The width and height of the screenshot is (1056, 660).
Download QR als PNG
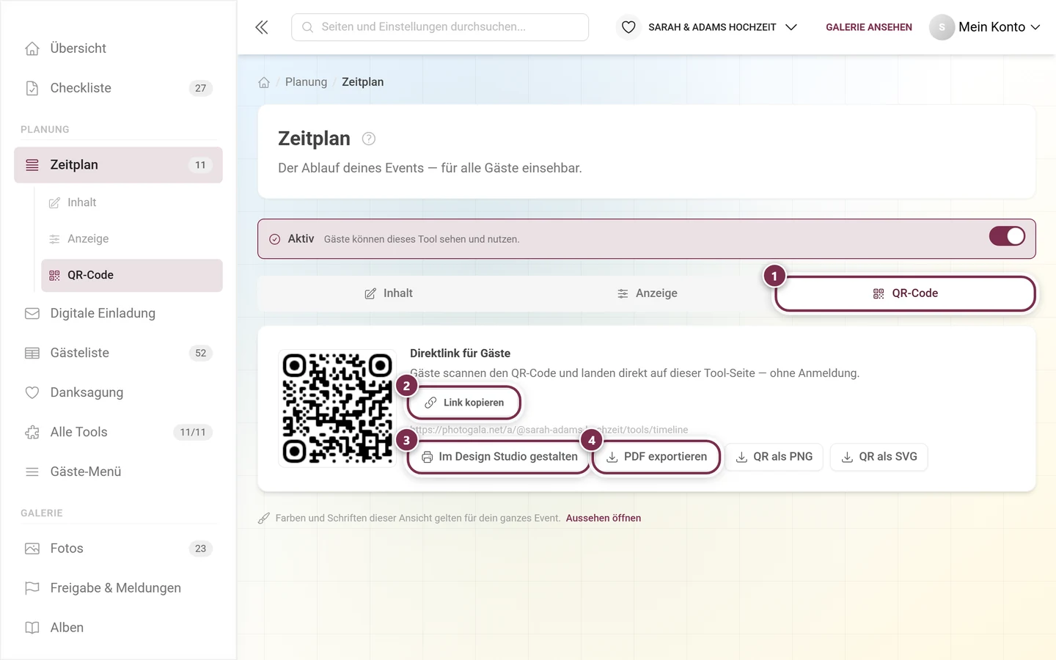(774, 457)
